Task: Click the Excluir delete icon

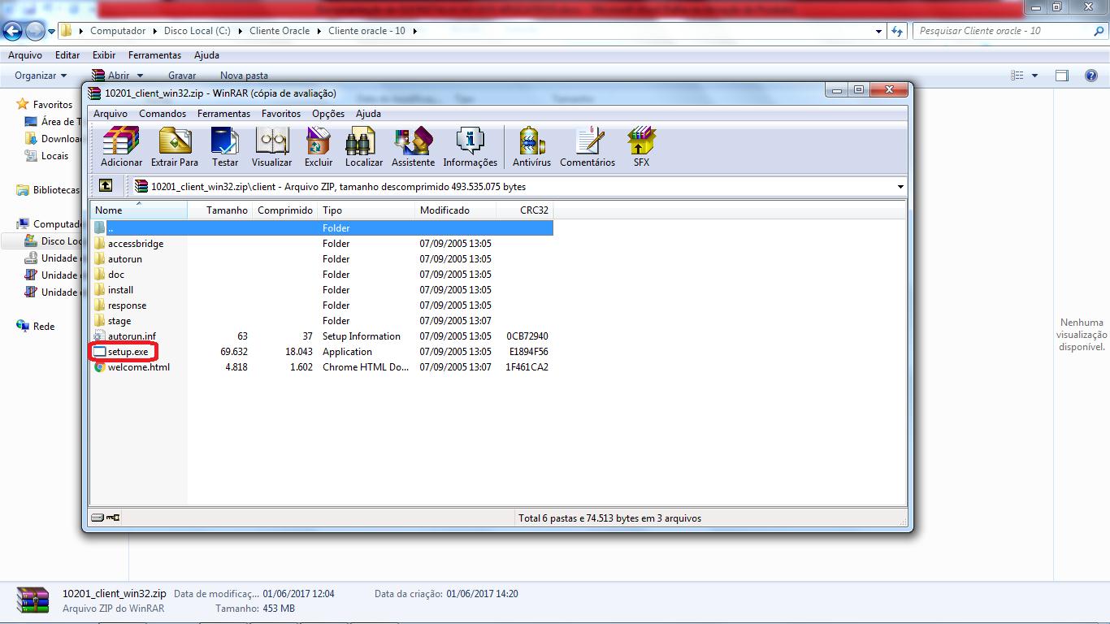Action: [319, 147]
